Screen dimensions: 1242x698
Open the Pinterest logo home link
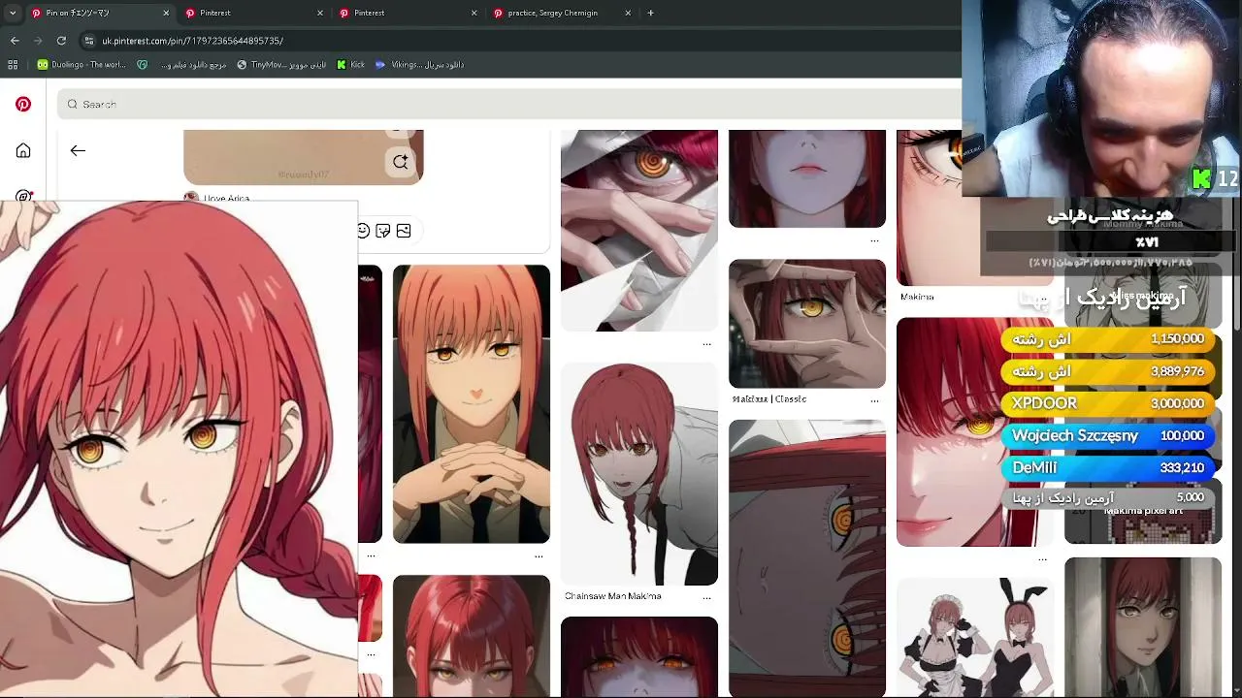(23, 104)
